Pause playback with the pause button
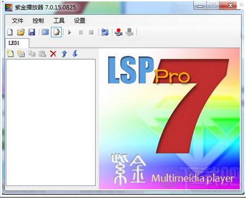The width and height of the screenshot is (246, 198). tap(80, 32)
